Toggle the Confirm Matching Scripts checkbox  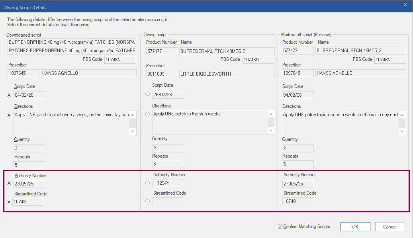pyautogui.click(x=280, y=227)
